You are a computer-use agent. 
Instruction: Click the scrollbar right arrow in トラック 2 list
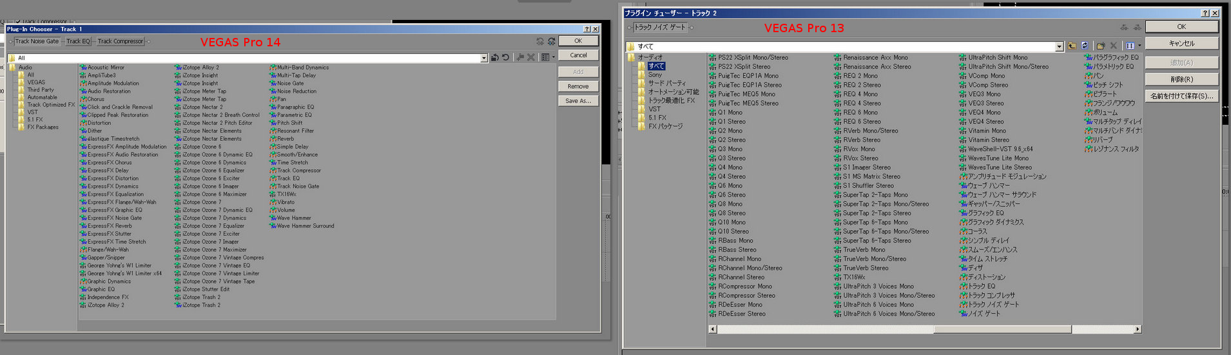click(x=1138, y=329)
